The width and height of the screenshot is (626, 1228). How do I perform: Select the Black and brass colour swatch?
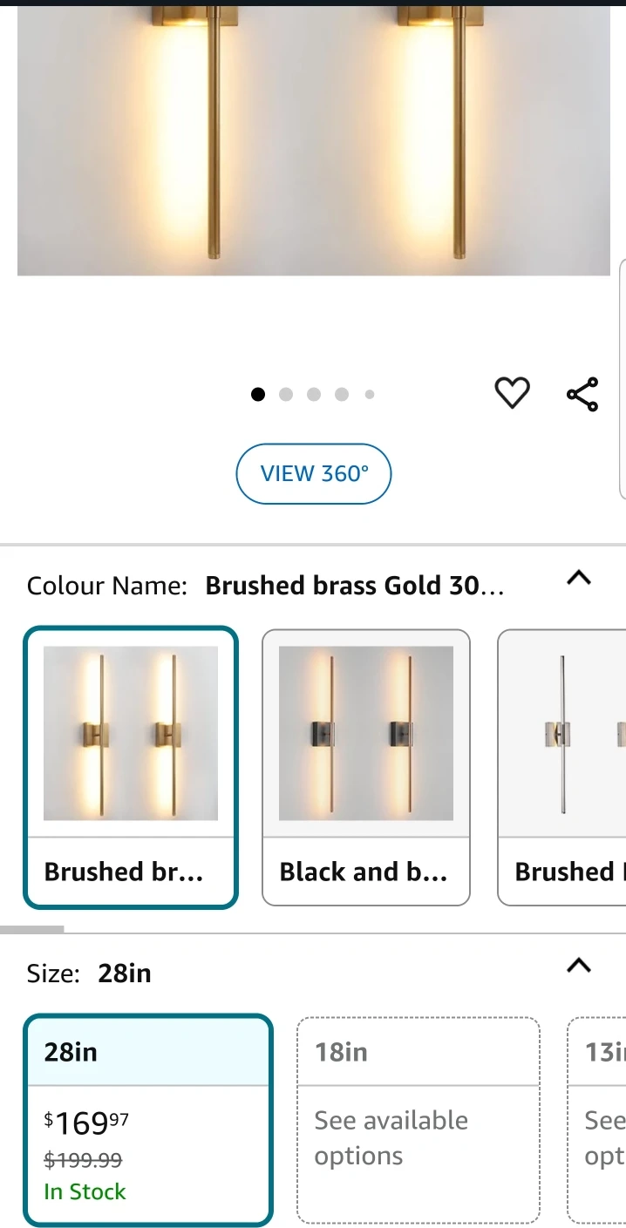click(x=366, y=767)
